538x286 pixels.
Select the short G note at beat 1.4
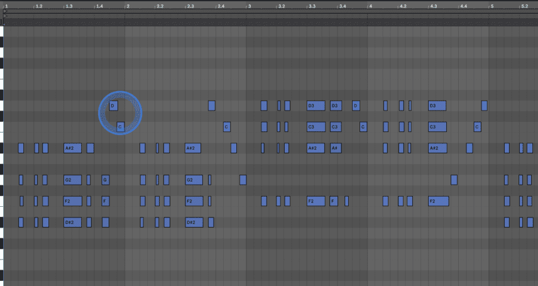[106, 180]
